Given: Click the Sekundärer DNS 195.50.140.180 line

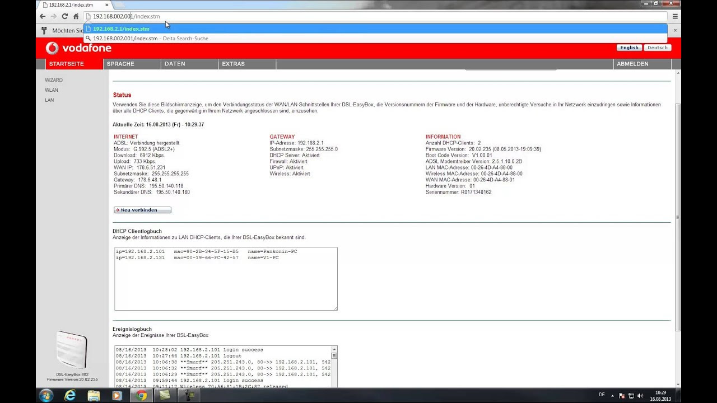Looking at the screenshot, I should point(152,192).
